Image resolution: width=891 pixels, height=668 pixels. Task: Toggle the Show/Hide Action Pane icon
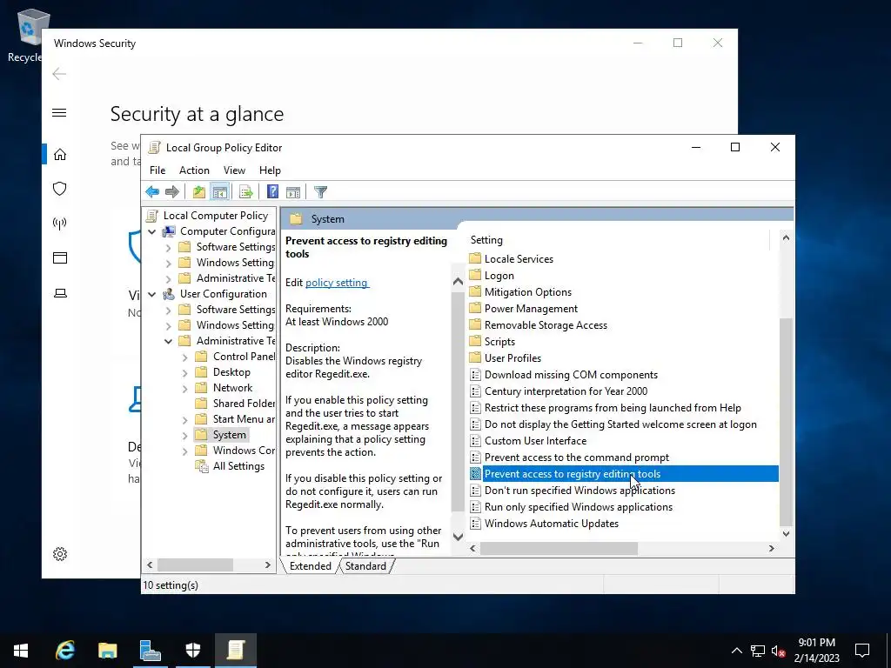point(293,192)
